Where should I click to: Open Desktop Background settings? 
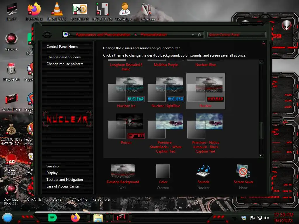tap(123, 177)
